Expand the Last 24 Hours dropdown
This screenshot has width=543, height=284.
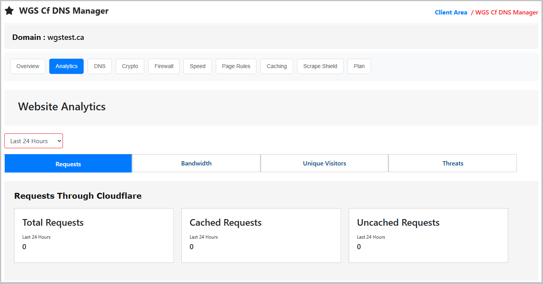[x=34, y=141]
